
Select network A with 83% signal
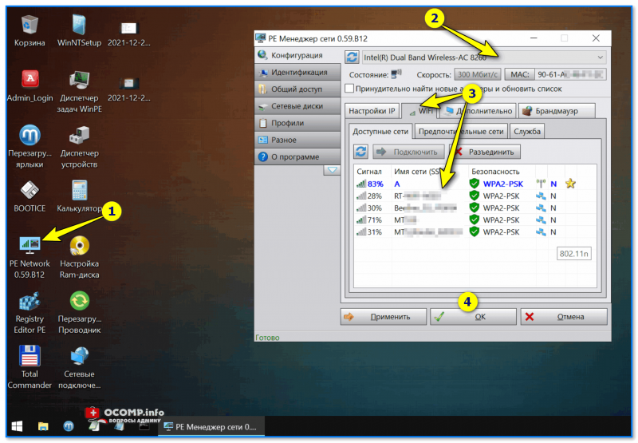(475, 184)
